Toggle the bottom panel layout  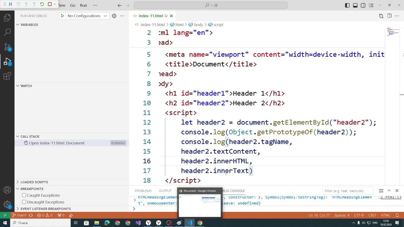tap(355, 5)
